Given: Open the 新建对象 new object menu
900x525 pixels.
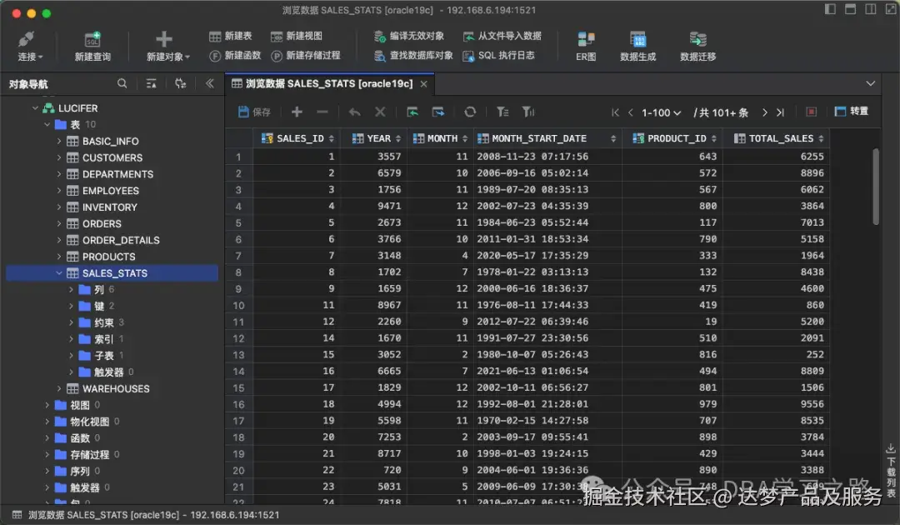Looking at the screenshot, I should [167, 46].
